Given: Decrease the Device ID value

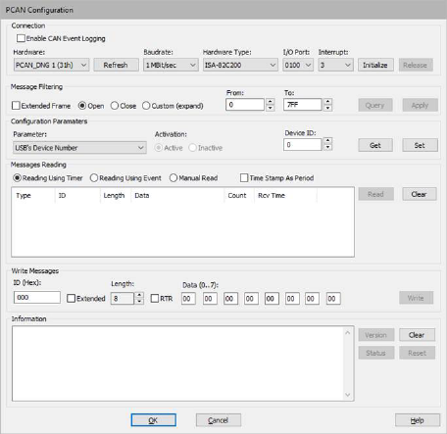Looking at the screenshot, I should click(x=327, y=148).
